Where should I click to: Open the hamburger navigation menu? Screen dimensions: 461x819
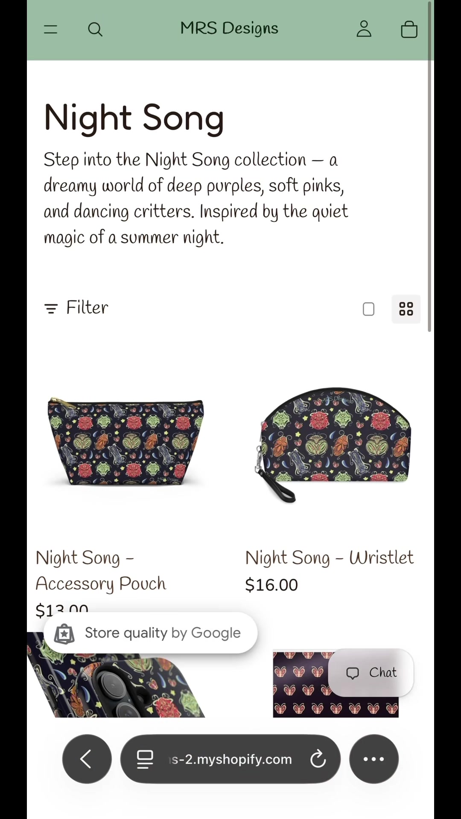[50, 29]
